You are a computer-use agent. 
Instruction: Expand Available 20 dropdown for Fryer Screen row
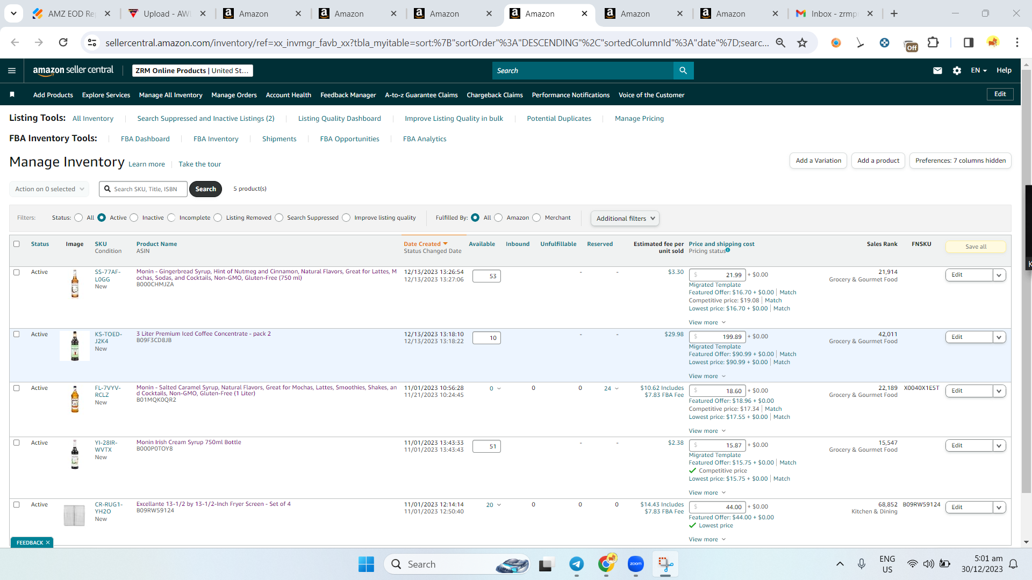pos(493,505)
